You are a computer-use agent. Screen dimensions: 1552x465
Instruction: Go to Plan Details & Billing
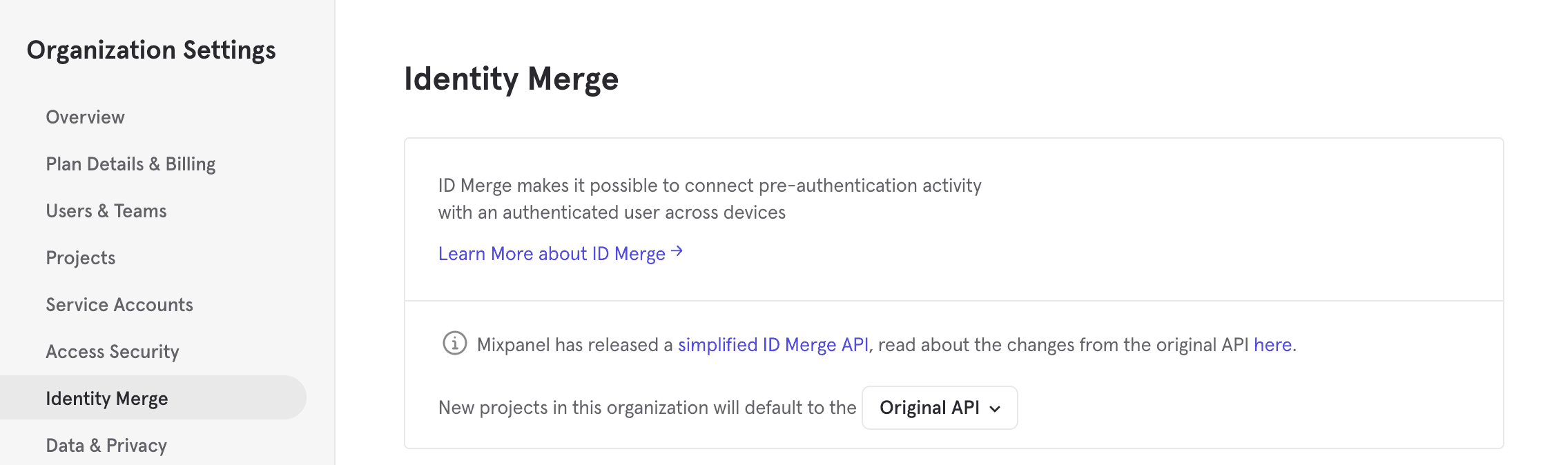point(130,164)
